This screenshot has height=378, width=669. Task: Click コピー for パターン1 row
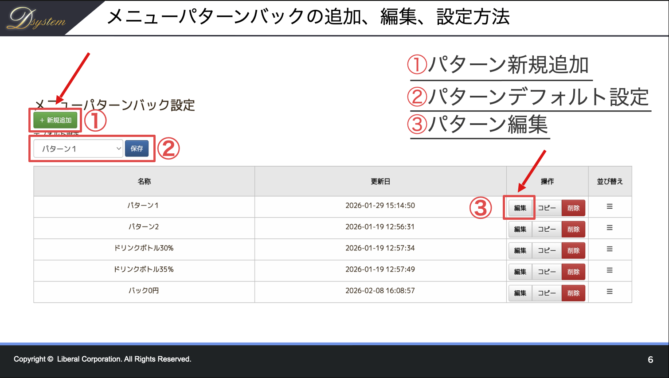coord(547,208)
